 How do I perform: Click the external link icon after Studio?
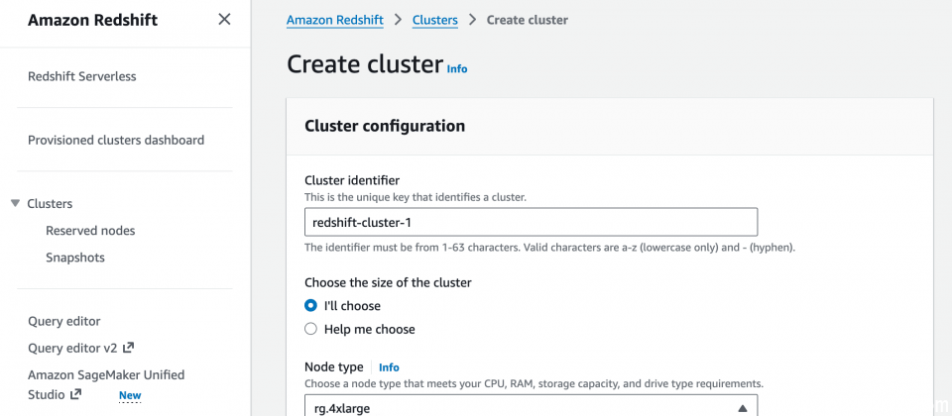pos(75,395)
